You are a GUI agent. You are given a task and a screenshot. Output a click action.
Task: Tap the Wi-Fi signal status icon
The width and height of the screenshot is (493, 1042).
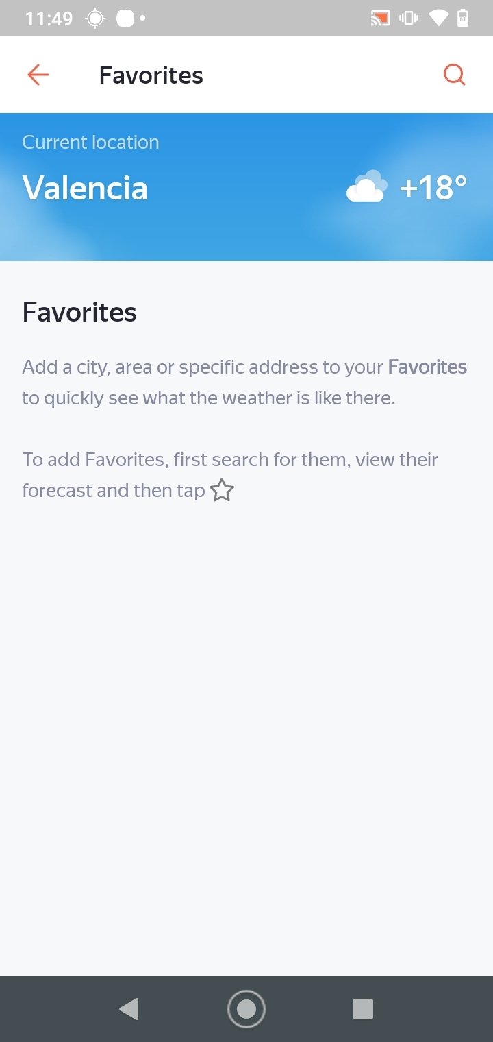pos(438,19)
